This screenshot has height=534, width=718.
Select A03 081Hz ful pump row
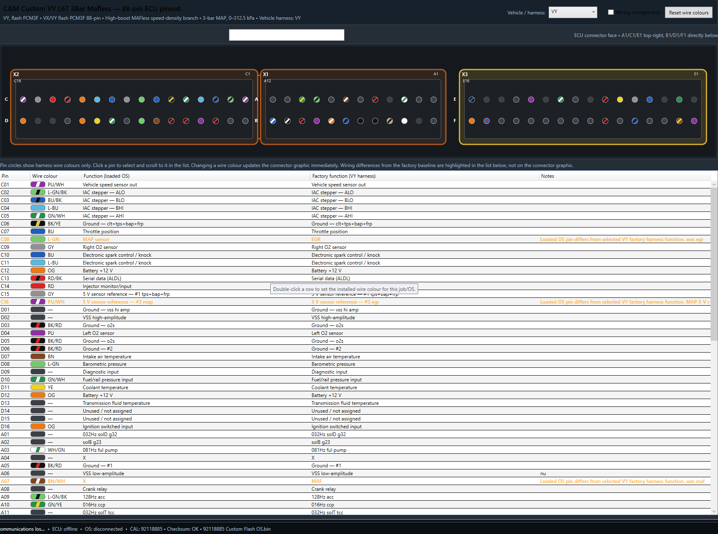pos(355,450)
